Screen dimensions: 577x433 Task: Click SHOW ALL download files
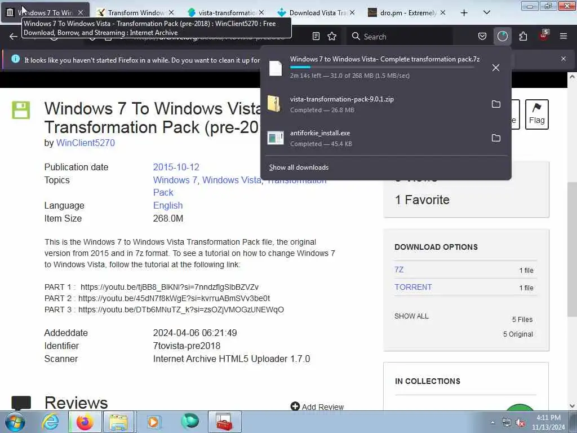click(x=411, y=316)
